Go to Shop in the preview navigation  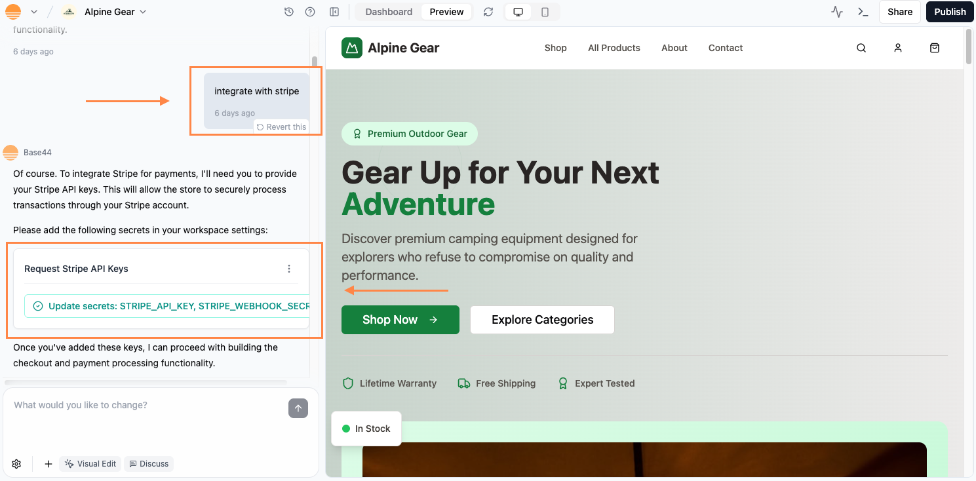(x=555, y=48)
